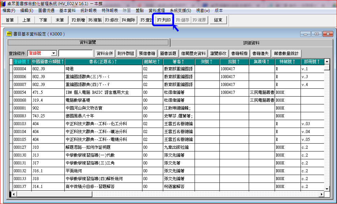This screenshot has width=337, height=204.
Task: Switch to the 資料瀏覽 tab
Action: click(x=88, y=42)
